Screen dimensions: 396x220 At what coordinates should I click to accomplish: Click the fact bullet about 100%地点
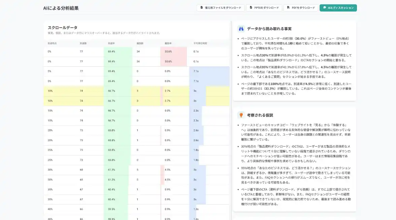tap(295, 89)
